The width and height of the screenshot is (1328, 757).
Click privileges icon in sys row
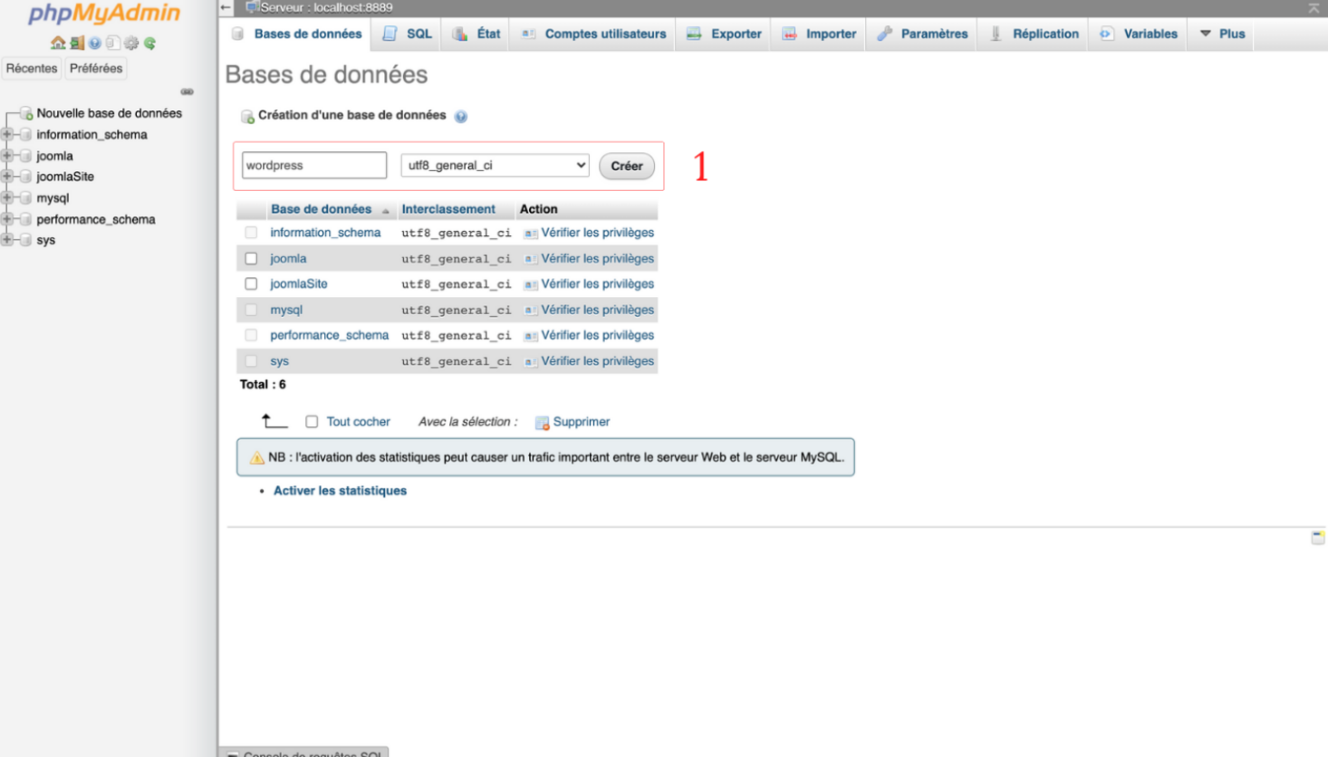531,361
